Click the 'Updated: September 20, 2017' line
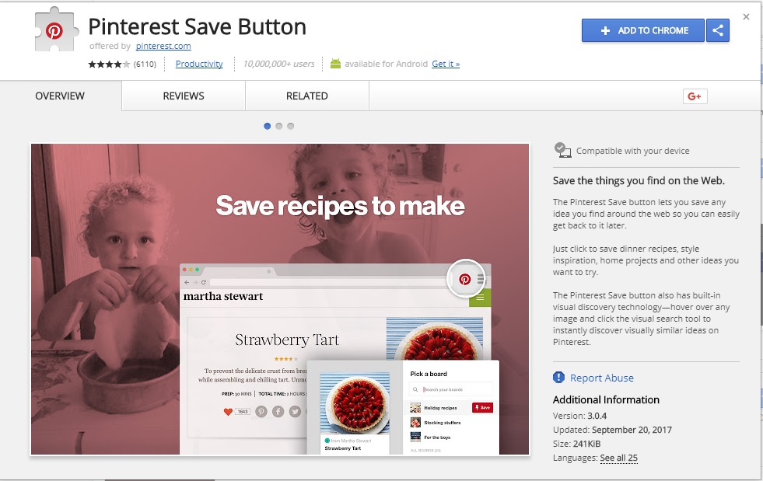The image size is (763, 481). tap(612, 430)
